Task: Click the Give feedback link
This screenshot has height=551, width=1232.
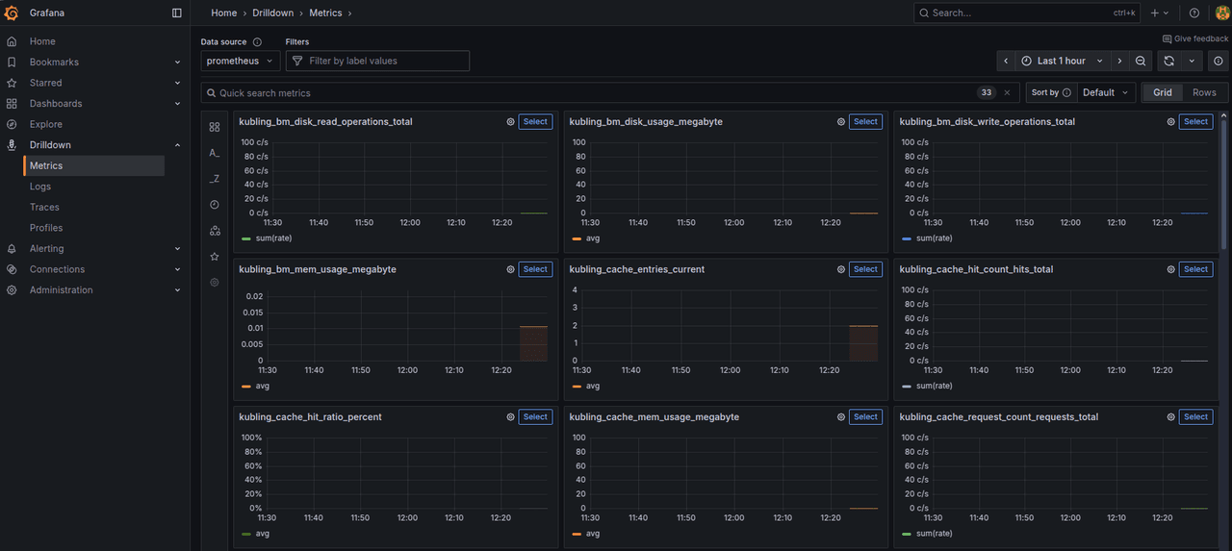Action: pos(1195,38)
